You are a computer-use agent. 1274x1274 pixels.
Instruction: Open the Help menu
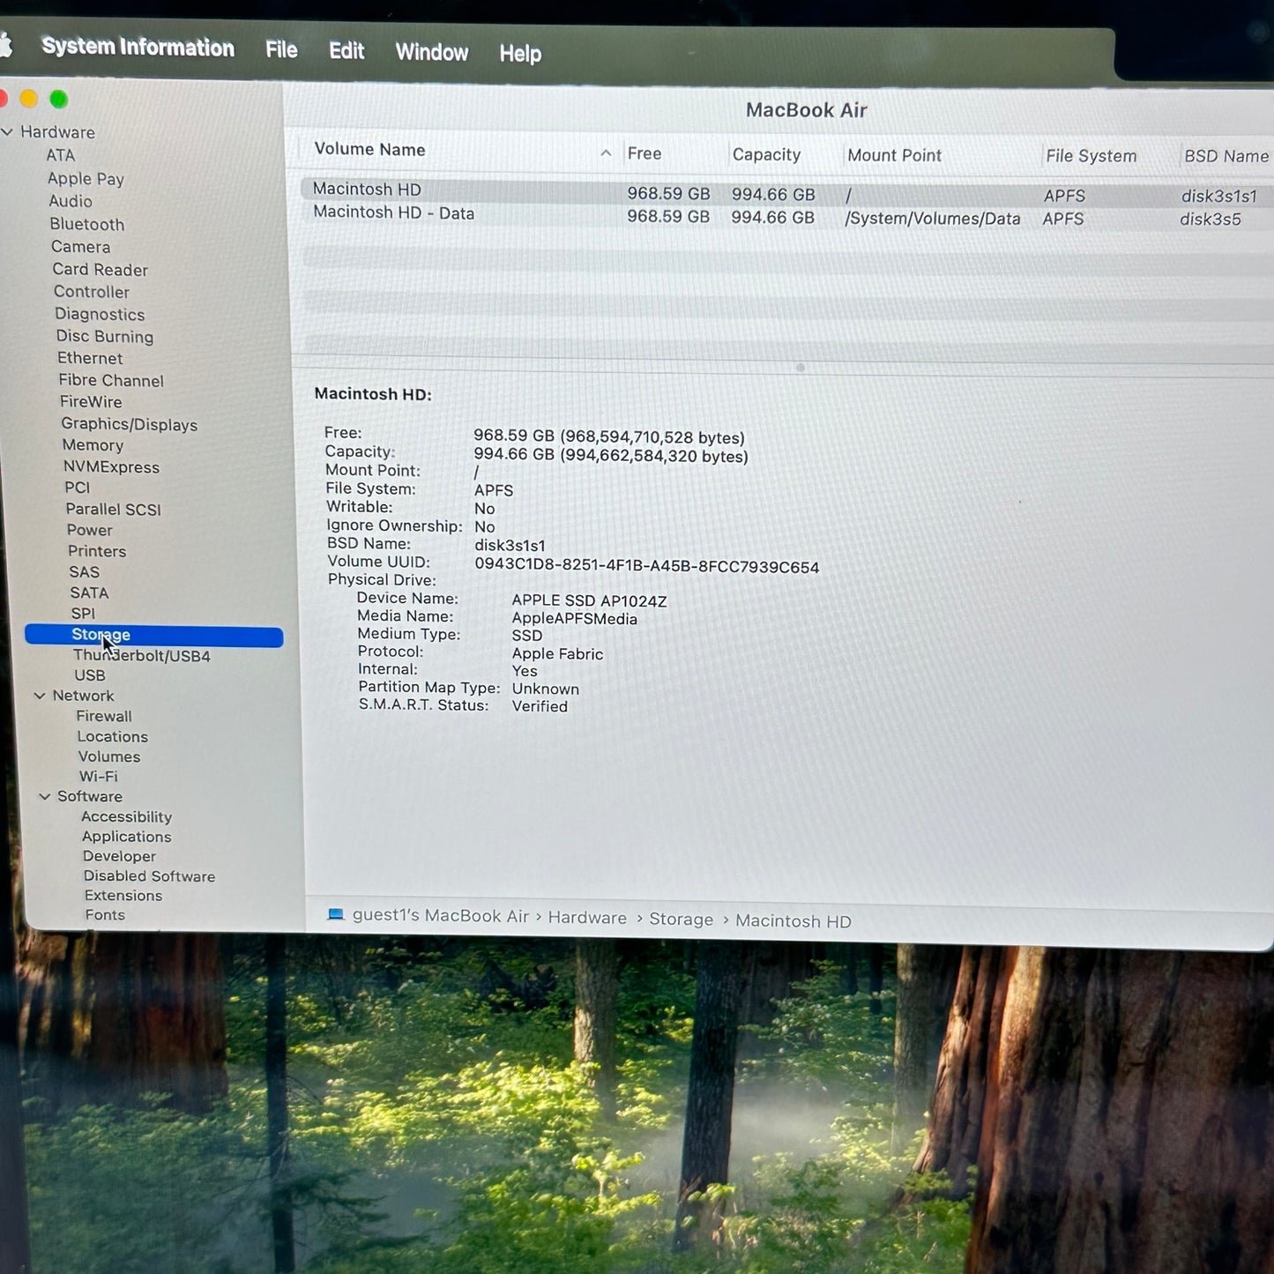(x=520, y=54)
